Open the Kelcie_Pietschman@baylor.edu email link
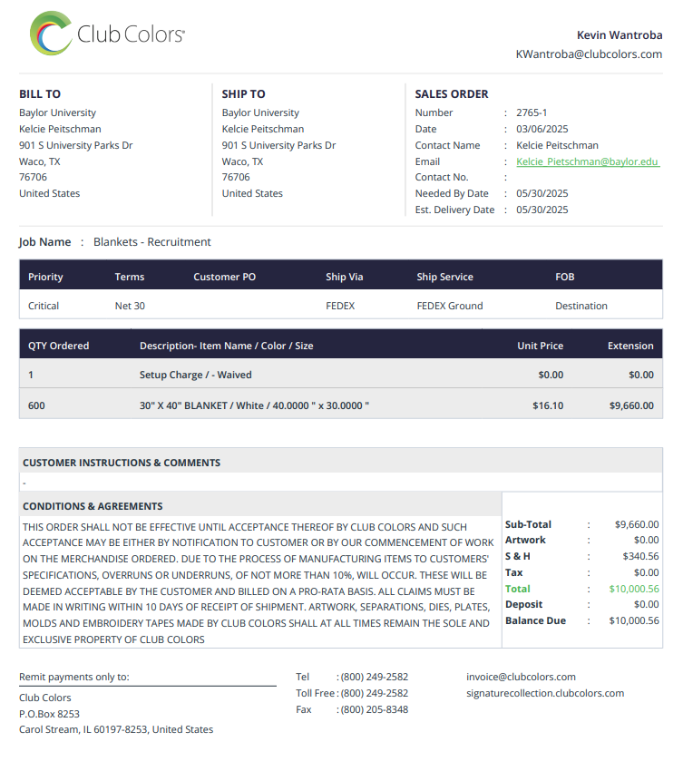The height and width of the screenshot is (771, 683). click(588, 161)
